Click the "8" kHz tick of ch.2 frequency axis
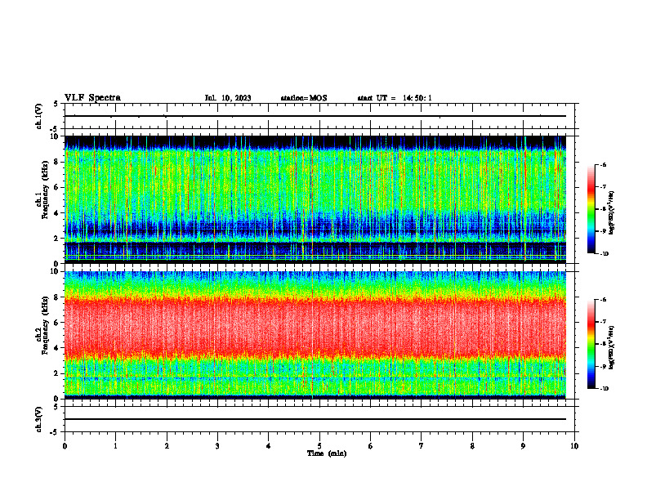This screenshot has width=647, height=500. [x=57, y=297]
